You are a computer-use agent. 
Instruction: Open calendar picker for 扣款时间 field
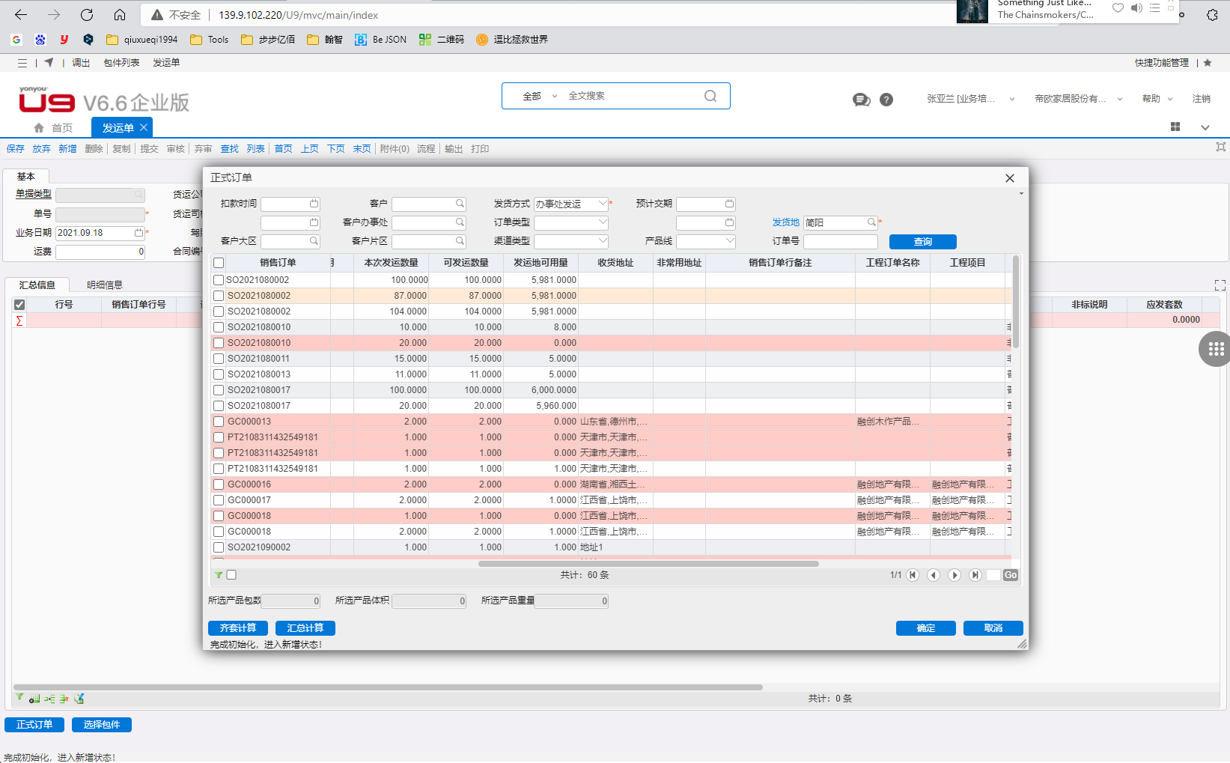click(314, 204)
